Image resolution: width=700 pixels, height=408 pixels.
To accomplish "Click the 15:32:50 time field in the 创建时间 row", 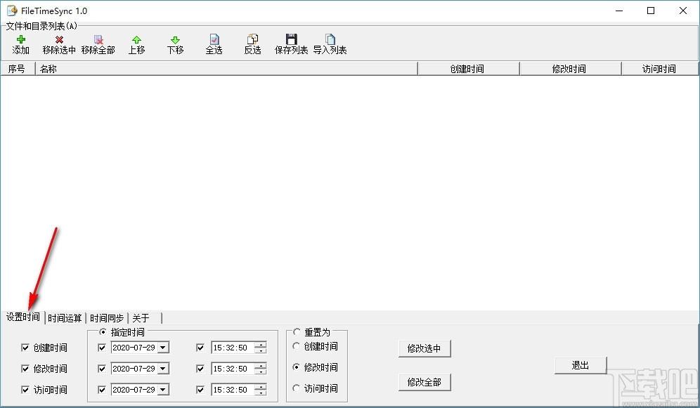I will [x=233, y=348].
